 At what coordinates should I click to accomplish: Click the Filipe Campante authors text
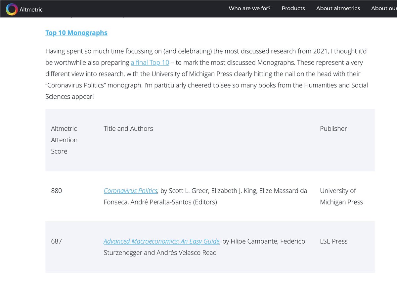tap(204, 247)
